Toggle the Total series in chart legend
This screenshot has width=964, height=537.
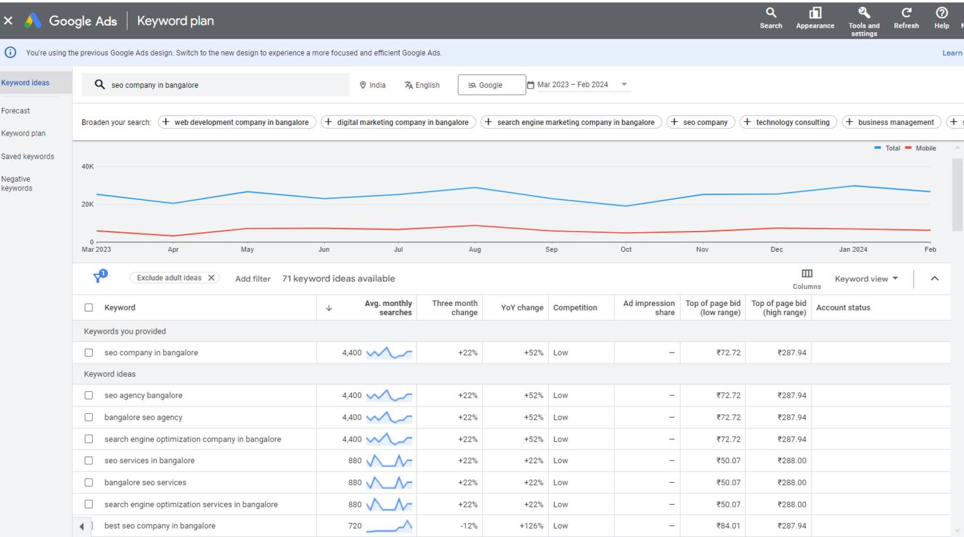pyautogui.click(x=887, y=148)
